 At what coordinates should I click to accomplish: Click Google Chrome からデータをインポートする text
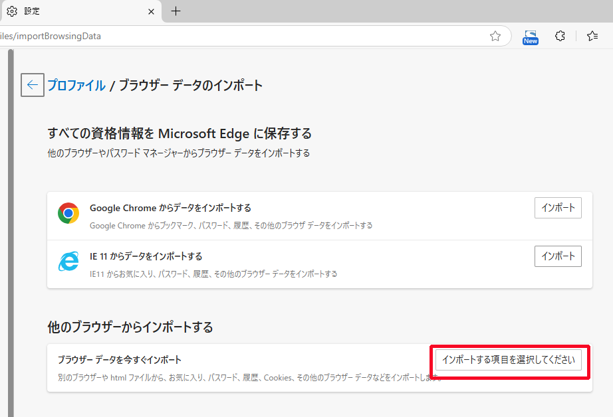(170, 208)
